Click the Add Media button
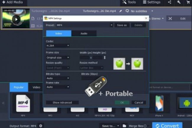Image resolution: width=192 pixels, height=128 pixels. 13,2
